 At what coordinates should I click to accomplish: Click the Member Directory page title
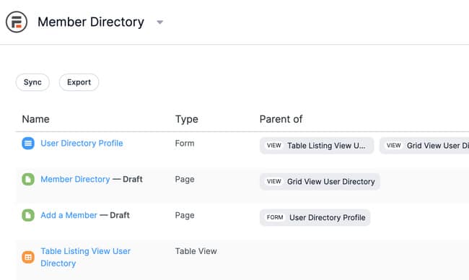[x=91, y=22]
